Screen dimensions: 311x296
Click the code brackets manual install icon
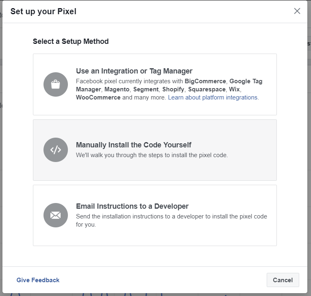[x=56, y=150]
